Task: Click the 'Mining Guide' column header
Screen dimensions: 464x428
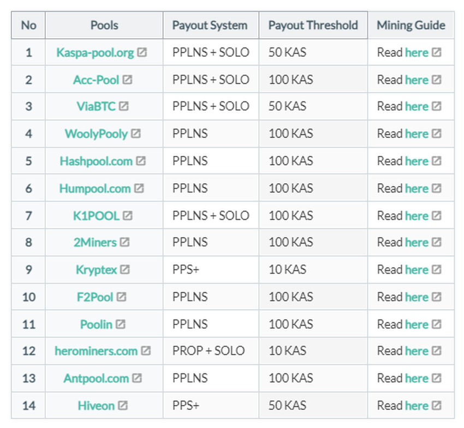Action: 411,25
